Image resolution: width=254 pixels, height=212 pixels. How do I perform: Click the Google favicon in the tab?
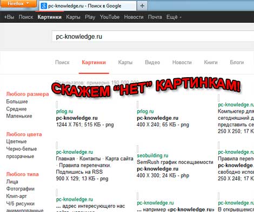coord(44,6)
